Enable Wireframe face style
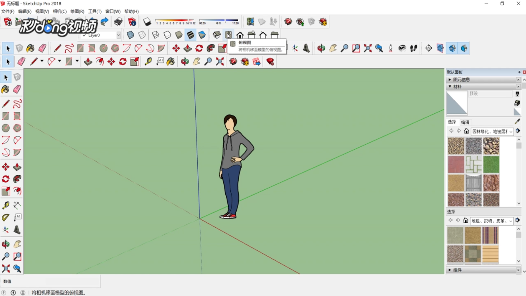 pos(155,35)
